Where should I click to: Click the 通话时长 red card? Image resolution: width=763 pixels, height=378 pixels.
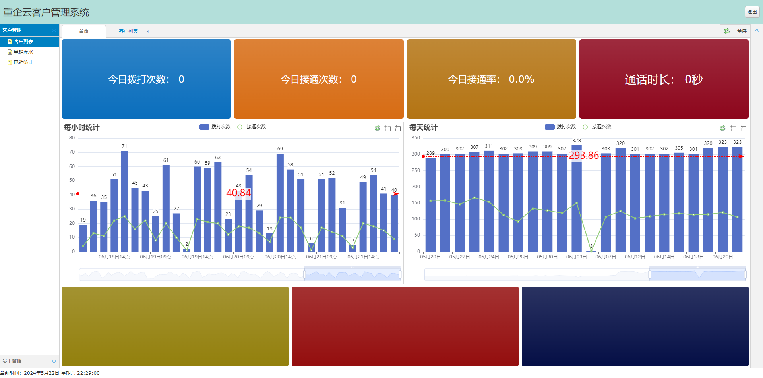[664, 79]
